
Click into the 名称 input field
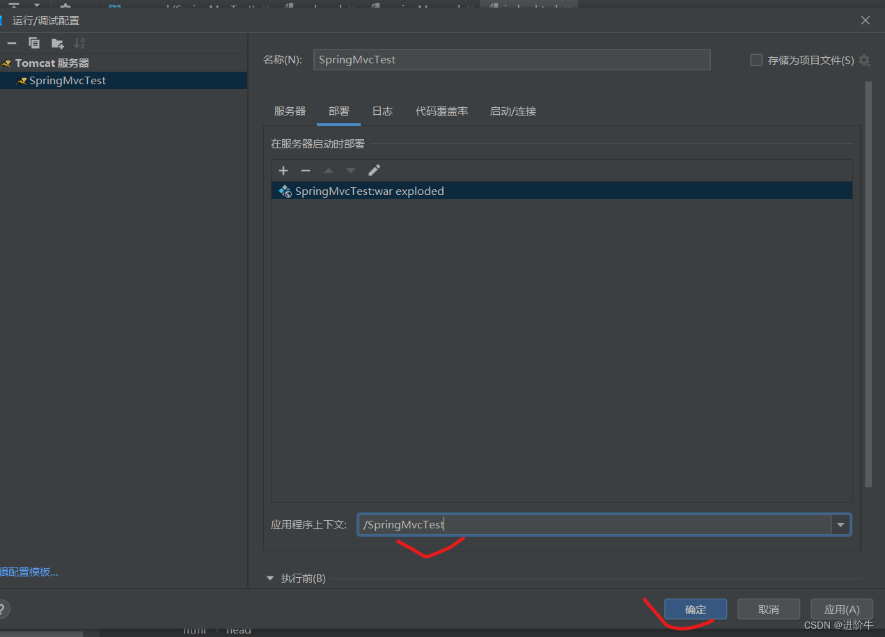point(511,60)
